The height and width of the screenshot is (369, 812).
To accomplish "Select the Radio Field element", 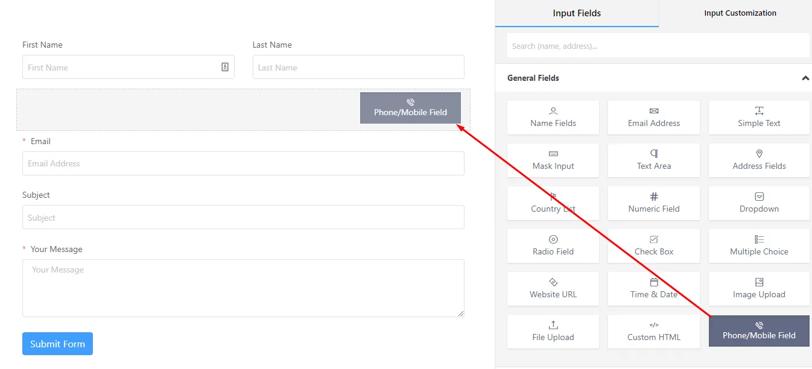I will 553,246.
